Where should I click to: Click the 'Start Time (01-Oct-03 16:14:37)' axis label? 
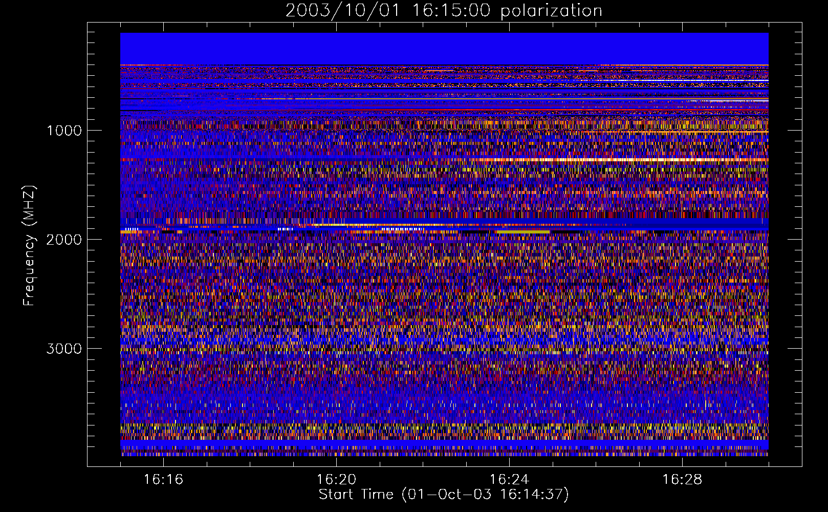pyautogui.click(x=444, y=494)
